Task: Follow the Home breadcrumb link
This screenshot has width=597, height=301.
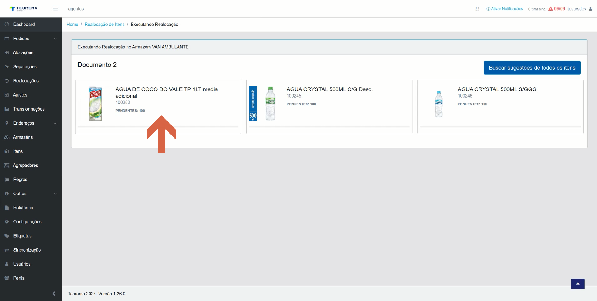Action: coord(72,24)
